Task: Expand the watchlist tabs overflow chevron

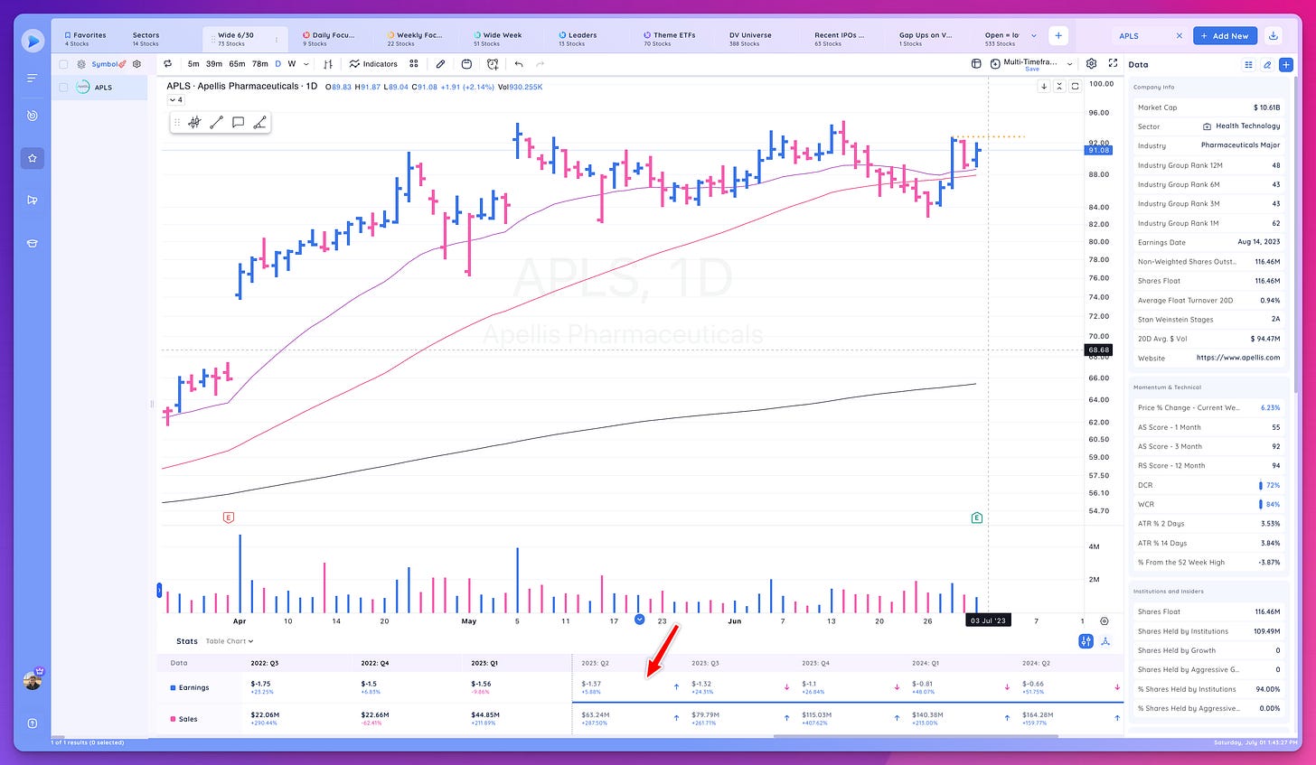Action: 1034,36
